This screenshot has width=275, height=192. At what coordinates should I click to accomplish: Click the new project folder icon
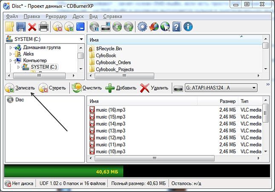(9, 27)
